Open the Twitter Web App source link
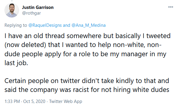The image size is (178, 108). tap(65, 101)
